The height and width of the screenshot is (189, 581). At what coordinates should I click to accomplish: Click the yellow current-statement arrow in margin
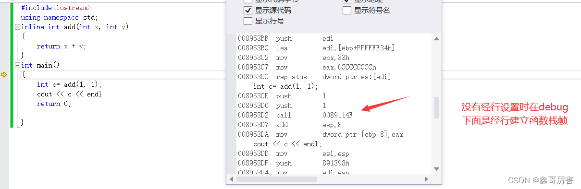4,74
